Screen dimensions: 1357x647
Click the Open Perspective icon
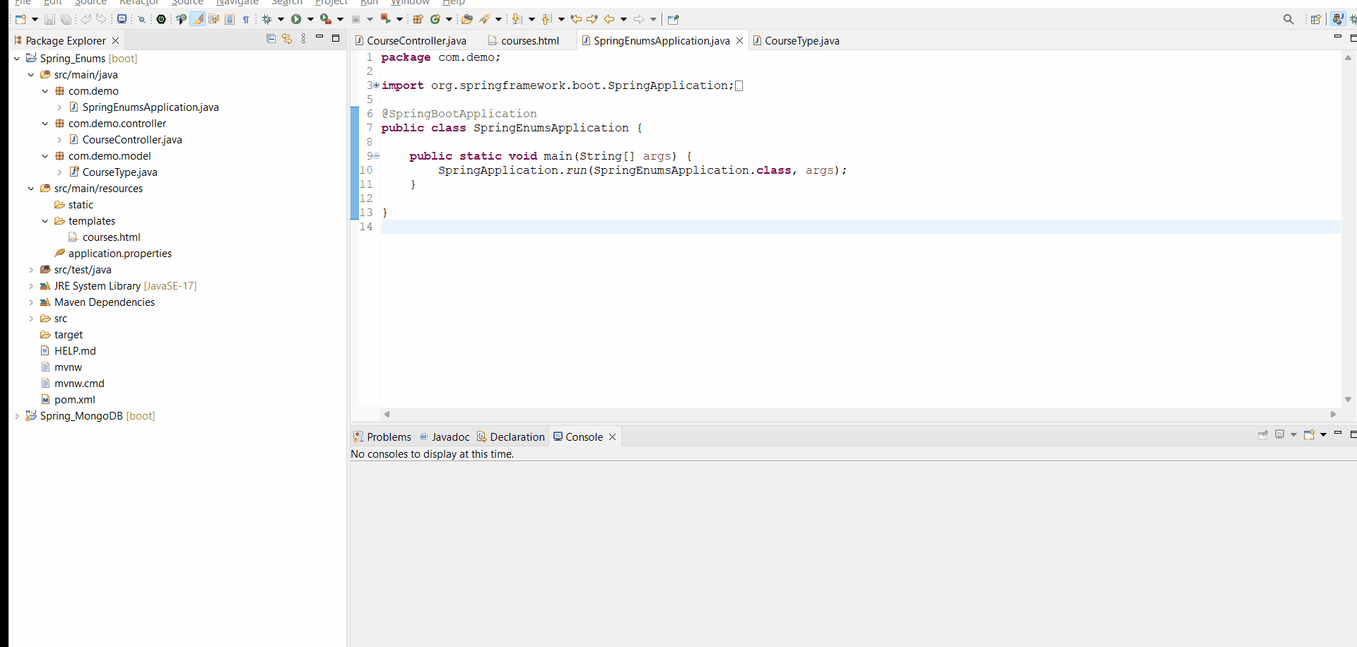point(1316,19)
